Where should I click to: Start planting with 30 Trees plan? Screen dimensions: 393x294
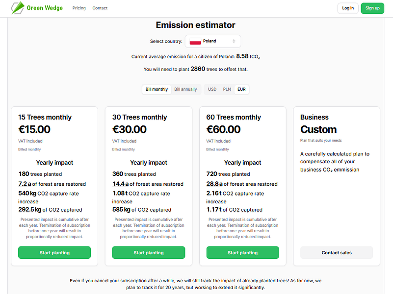pyautogui.click(x=148, y=253)
